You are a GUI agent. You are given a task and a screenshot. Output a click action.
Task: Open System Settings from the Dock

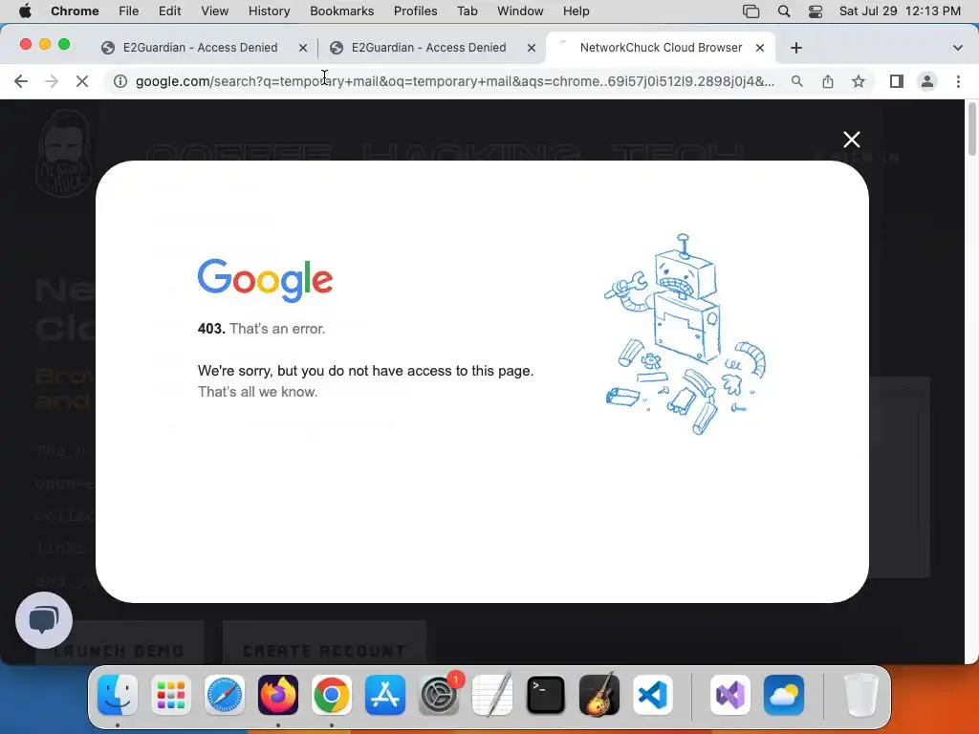coord(438,695)
